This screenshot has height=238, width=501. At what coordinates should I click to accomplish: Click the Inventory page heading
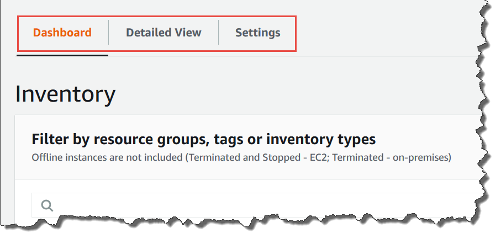point(66,94)
